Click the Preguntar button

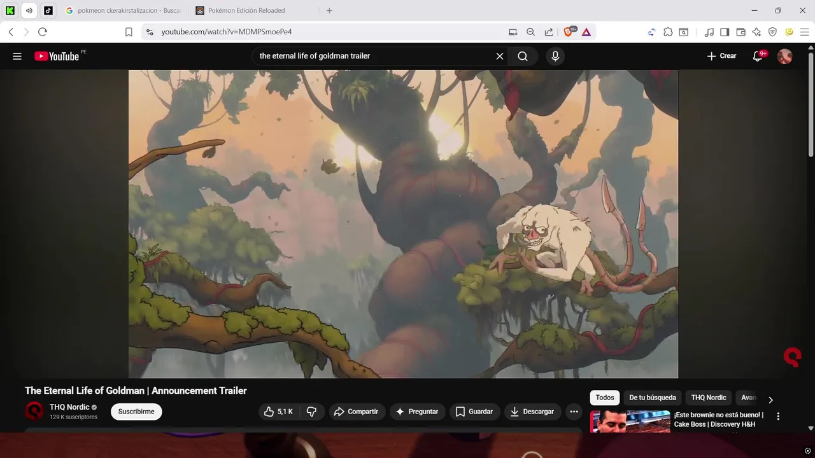point(417,412)
